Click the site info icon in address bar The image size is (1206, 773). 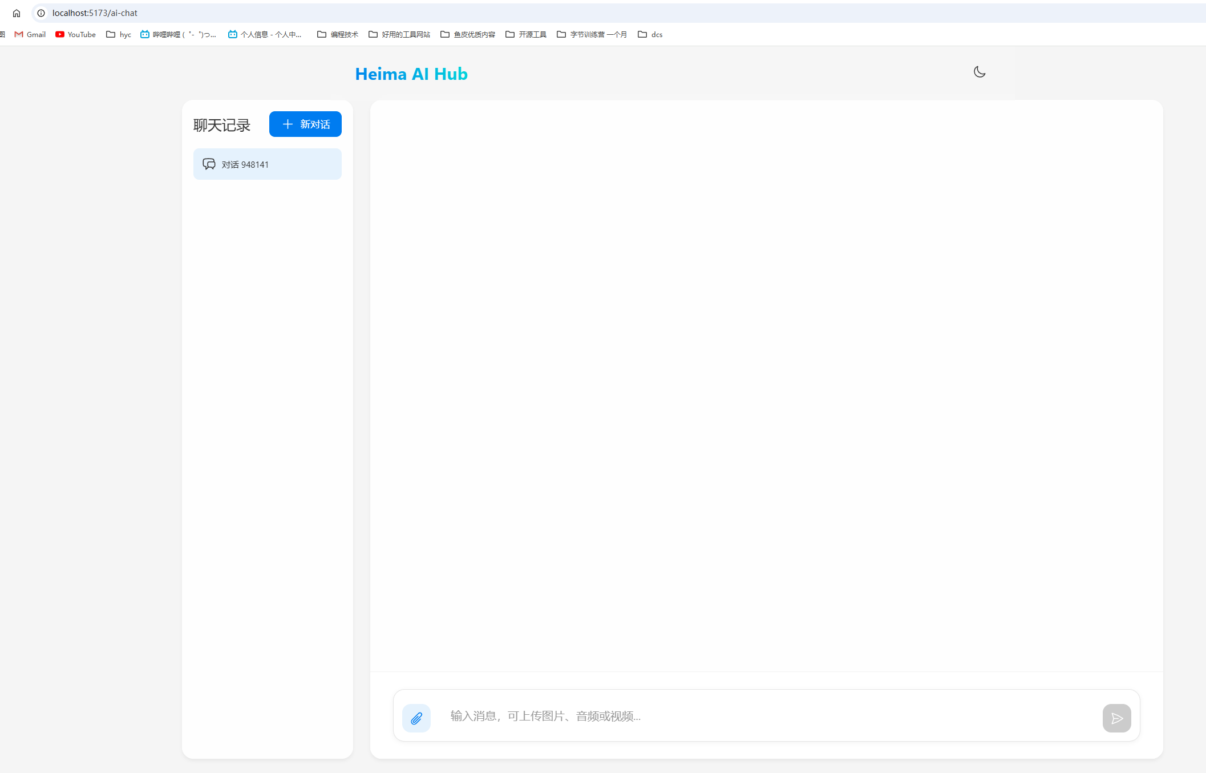tap(41, 13)
